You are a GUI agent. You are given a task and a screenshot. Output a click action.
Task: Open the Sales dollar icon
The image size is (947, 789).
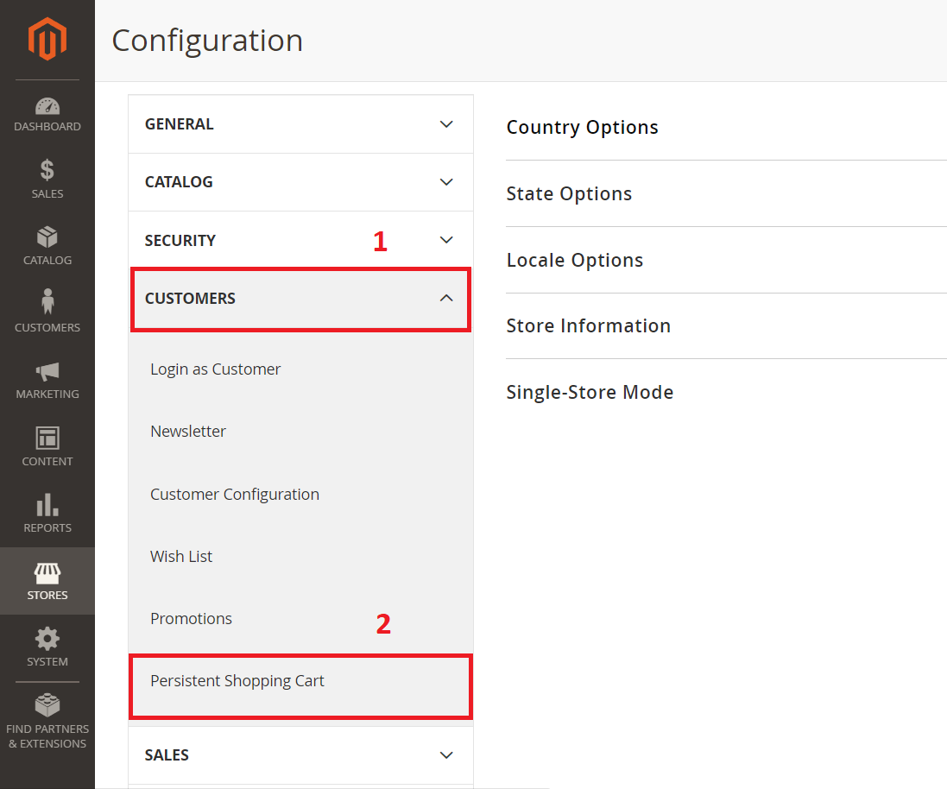click(x=47, y=171)
